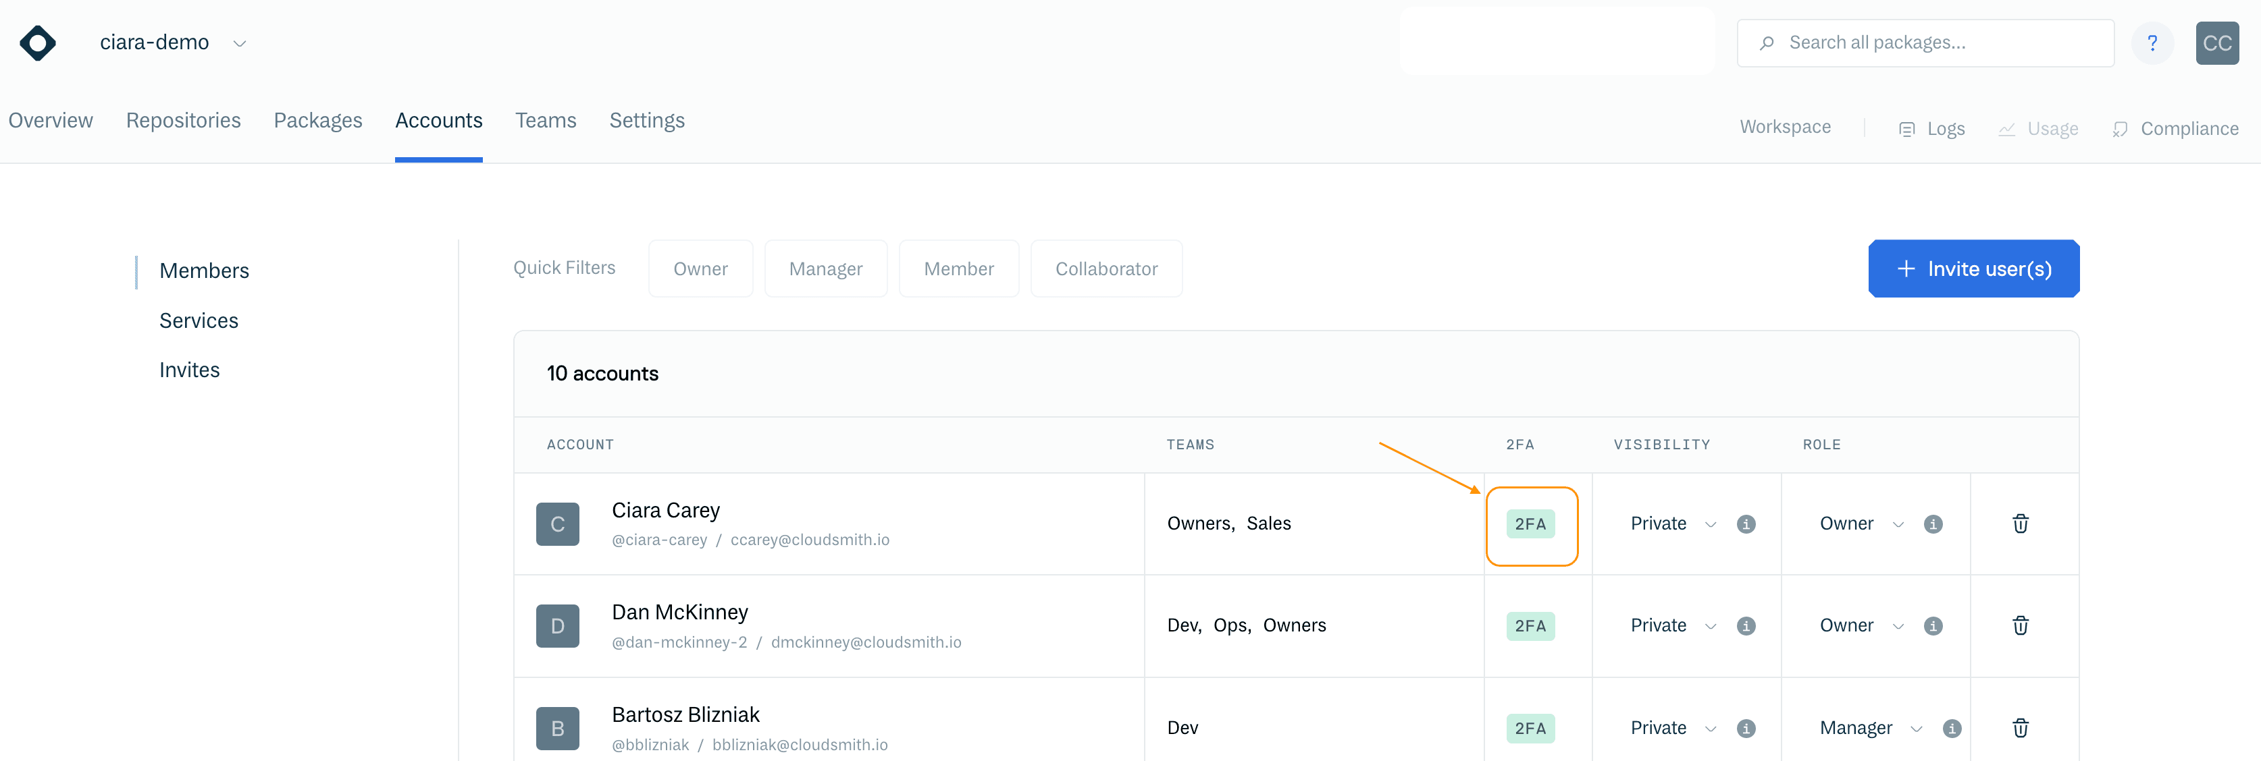Click the Cloudsmith diamond logo
The height and width of the screenshot is (761, 2261).
[x=38, y=43]
